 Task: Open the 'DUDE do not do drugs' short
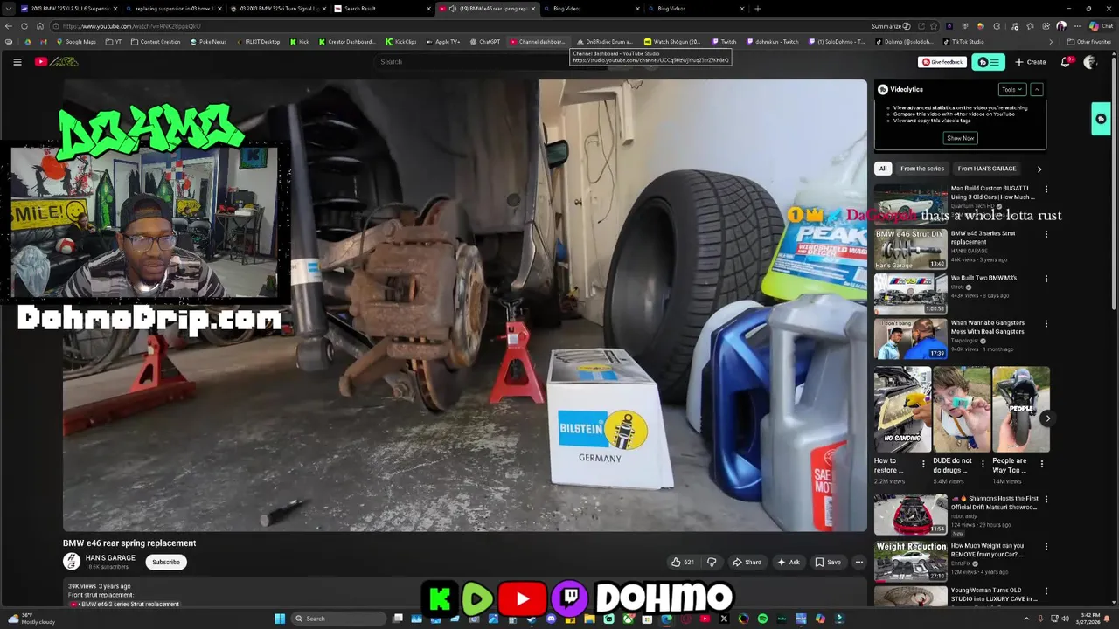(962, 410)
